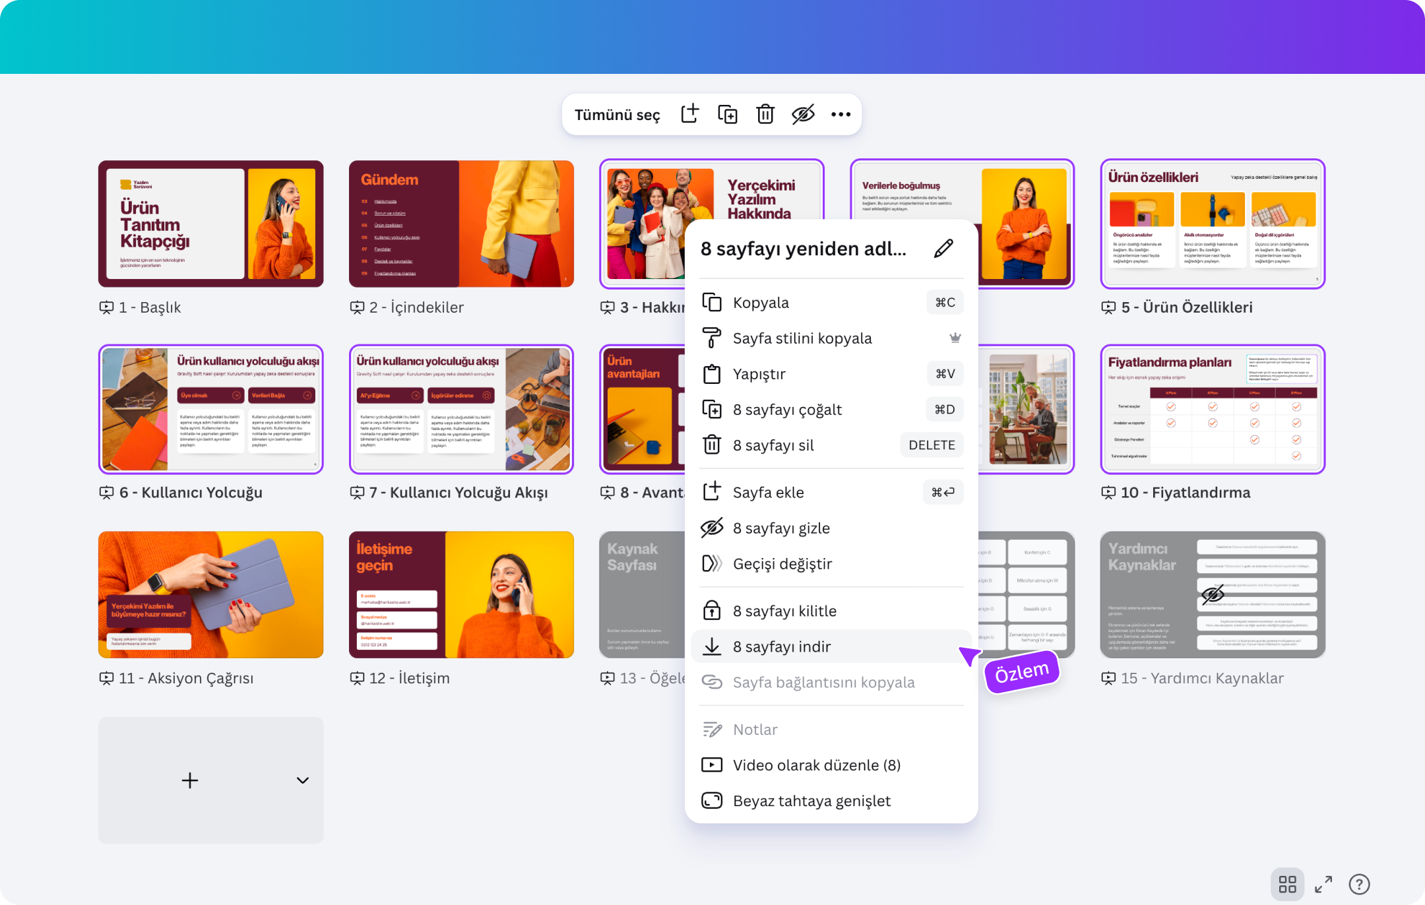This screenshot has width=1425, height=905.
Task: Open Notlar from the context menu
Action: (x=831, y=730)
